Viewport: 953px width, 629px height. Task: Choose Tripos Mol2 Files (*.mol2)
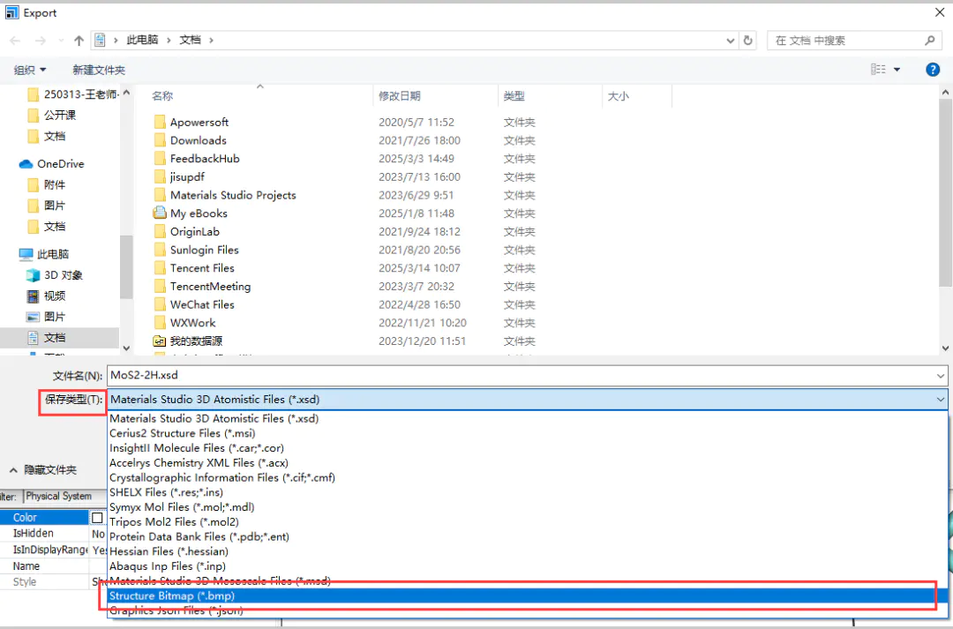pos(174,522)
